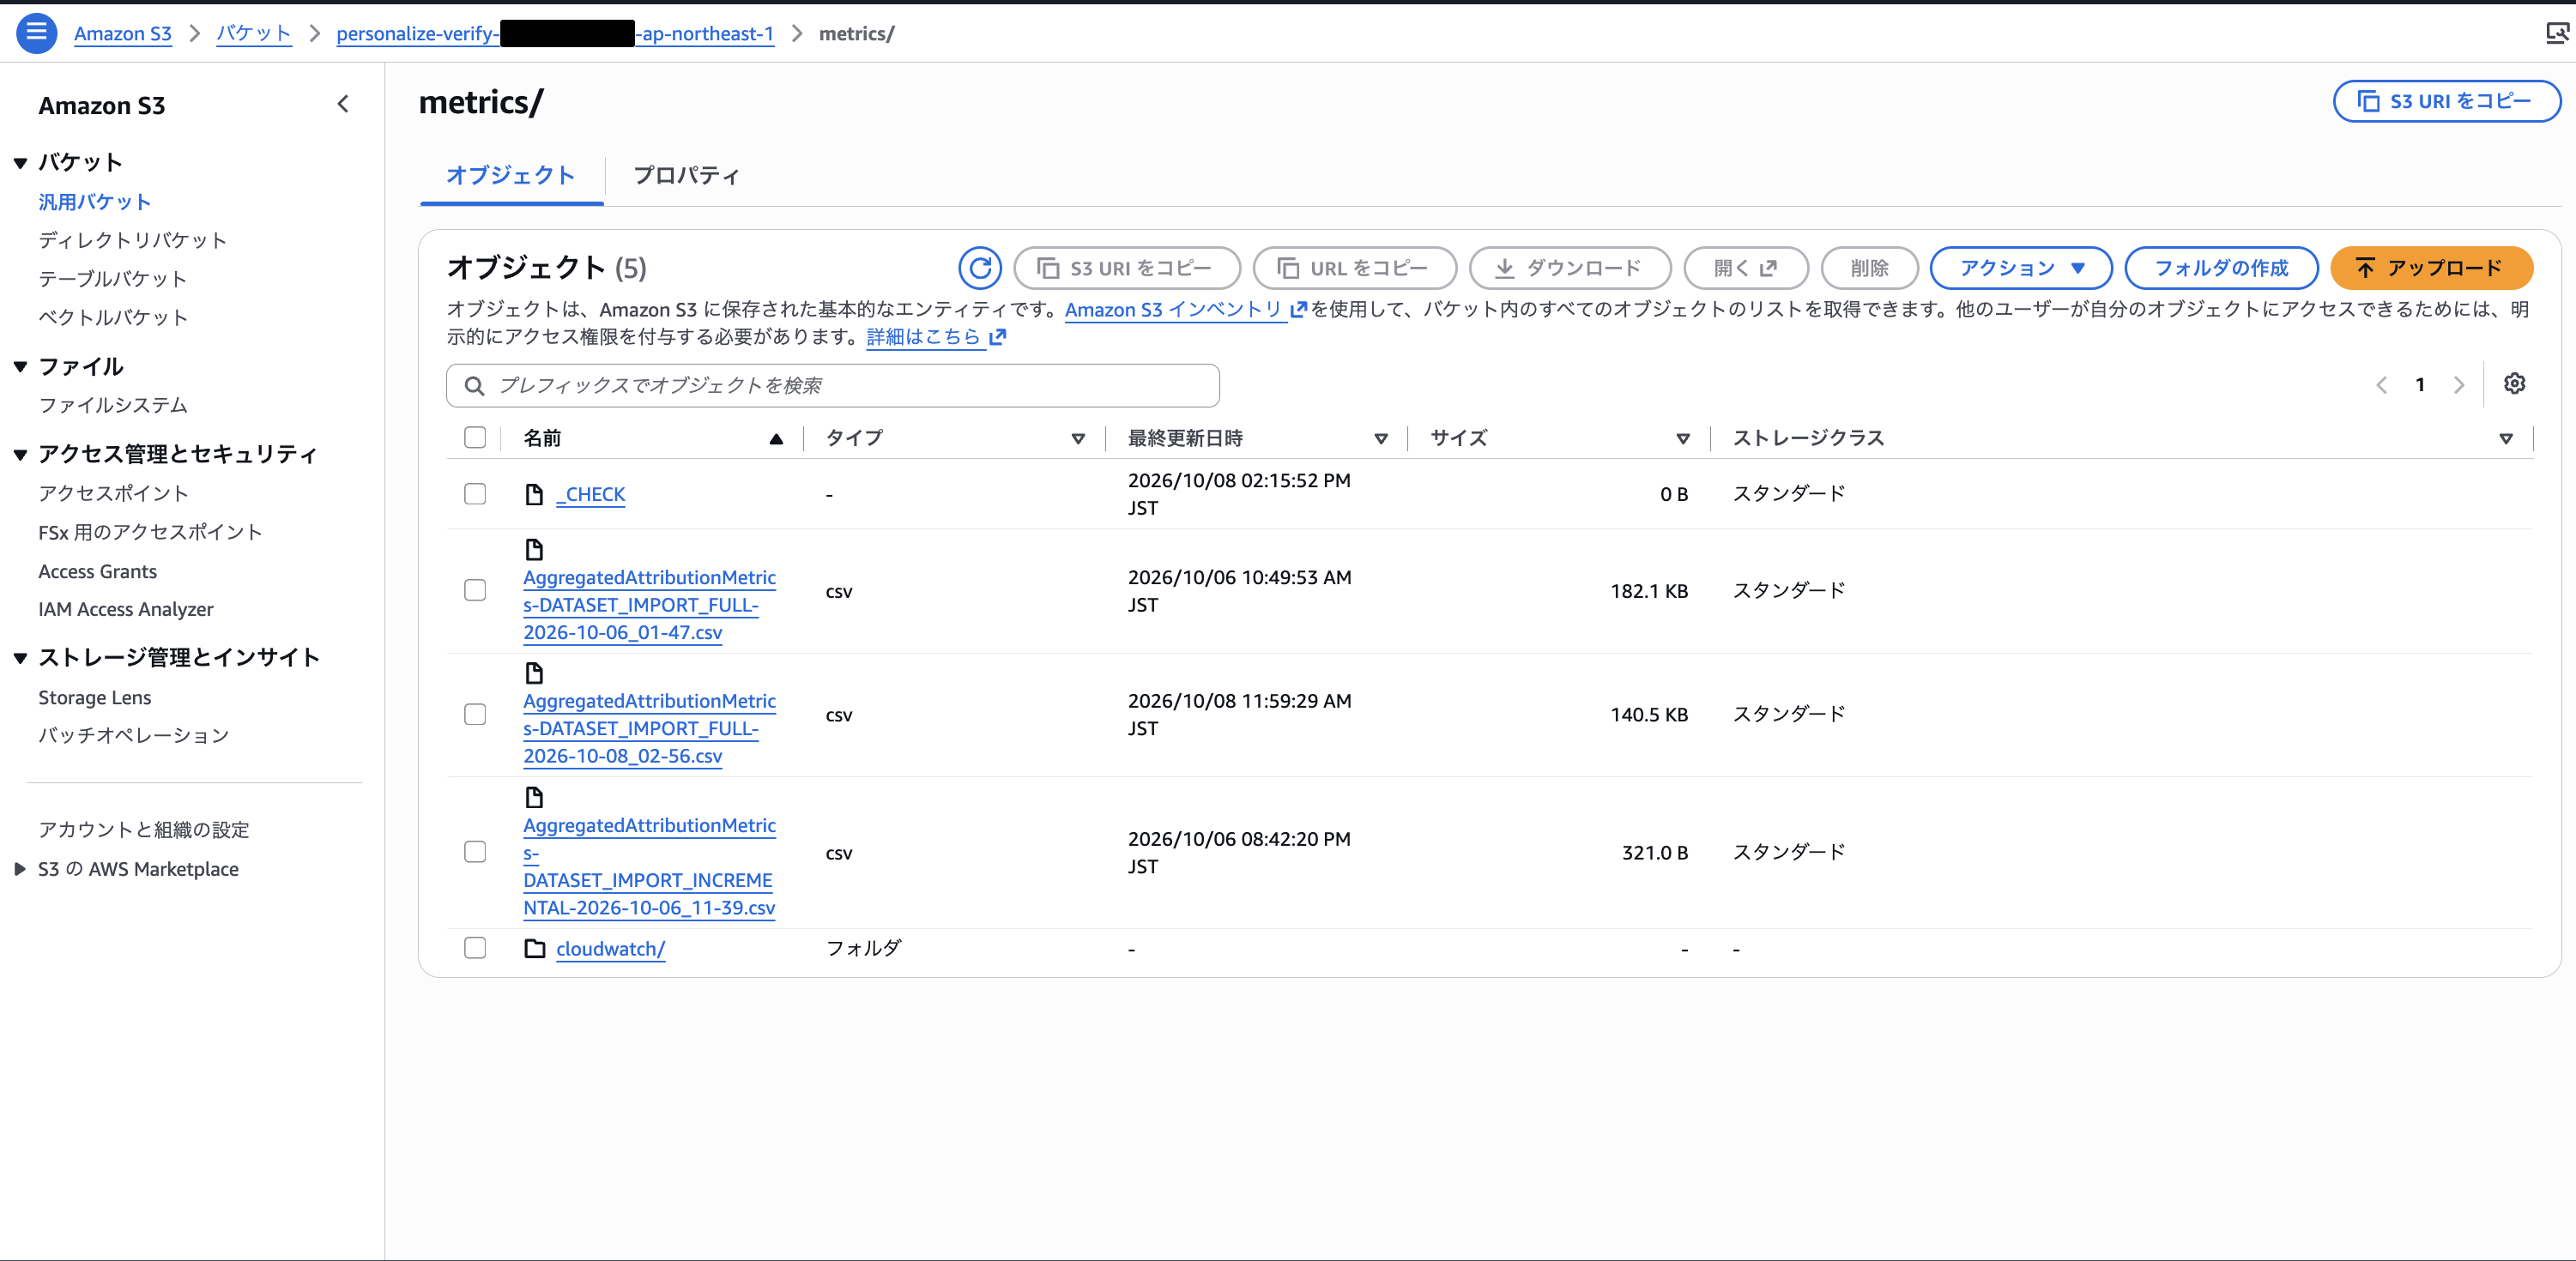
Task: Collapse ストレージ管理とインサイト section
Action: tap(20, 658)
